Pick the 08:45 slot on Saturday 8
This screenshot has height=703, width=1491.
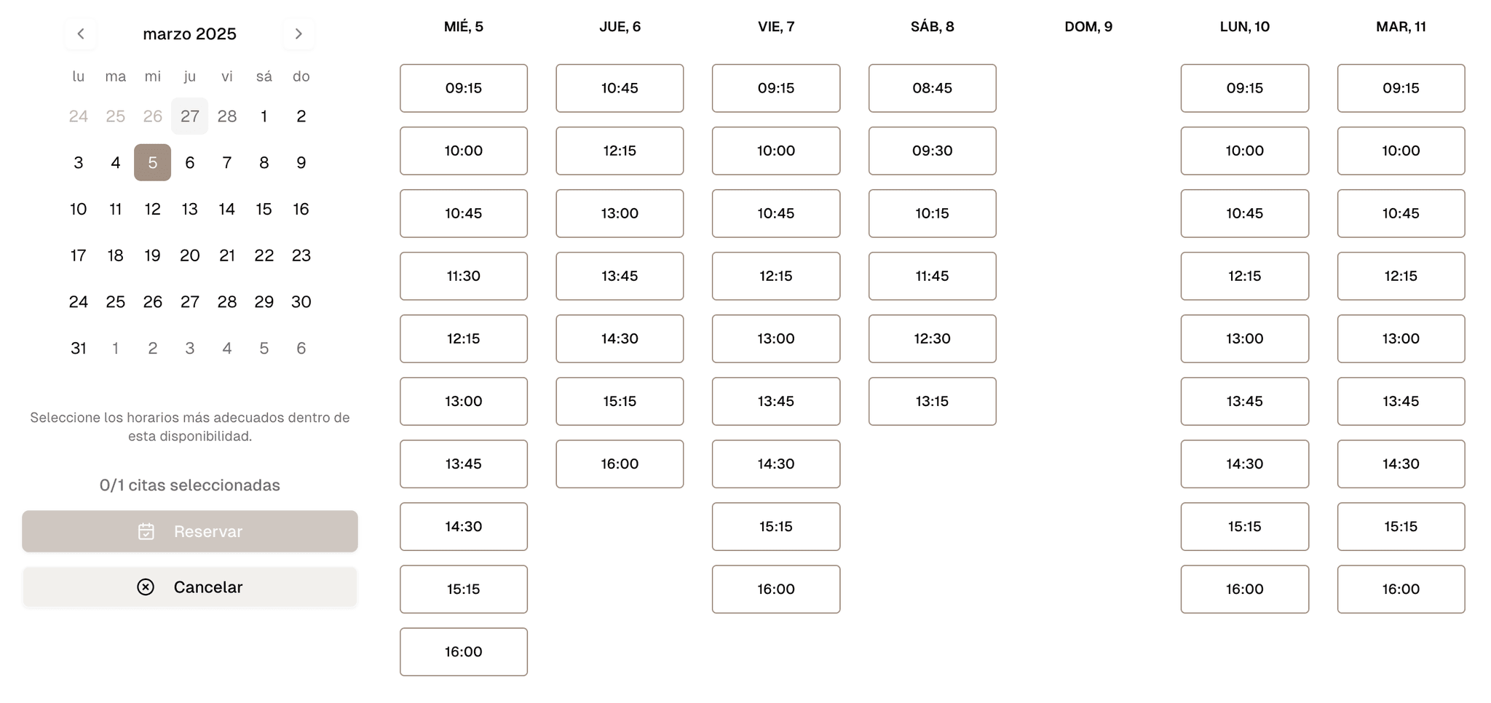pyautogui.click(x=932, y=88)
